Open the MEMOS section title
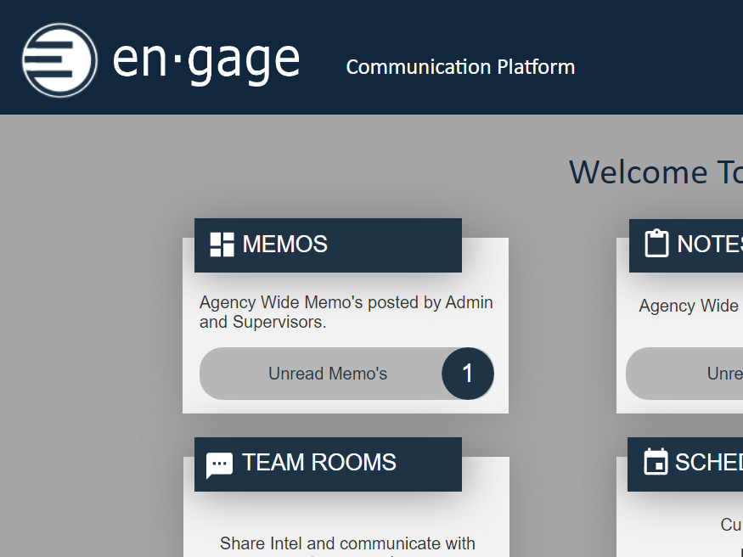This screenshot has height=557, width=743. [x=285, y=245]
